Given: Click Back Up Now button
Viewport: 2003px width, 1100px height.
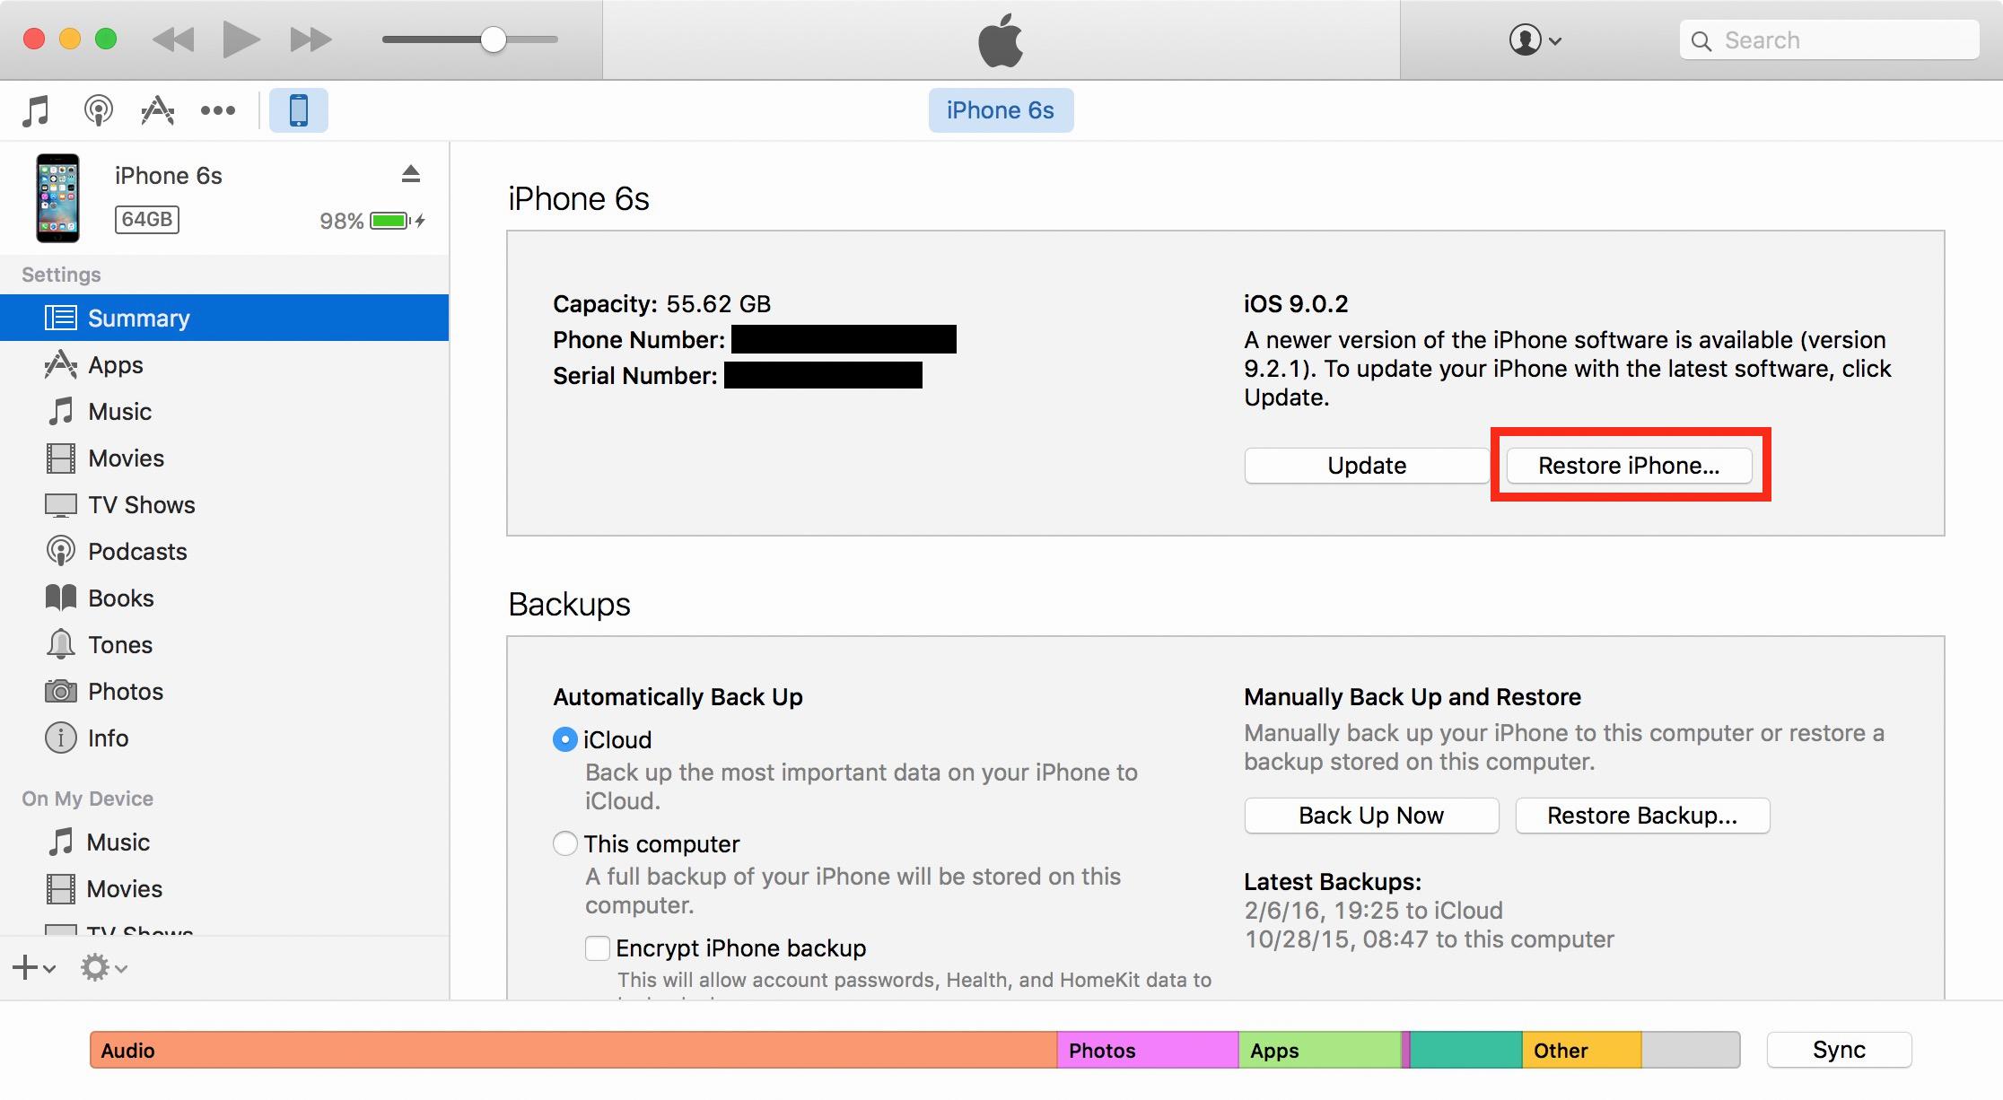Looking at the screenshot, I should 1372,816.
